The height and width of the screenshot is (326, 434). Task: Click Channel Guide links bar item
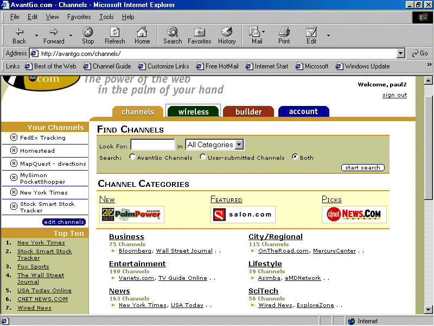107,66
